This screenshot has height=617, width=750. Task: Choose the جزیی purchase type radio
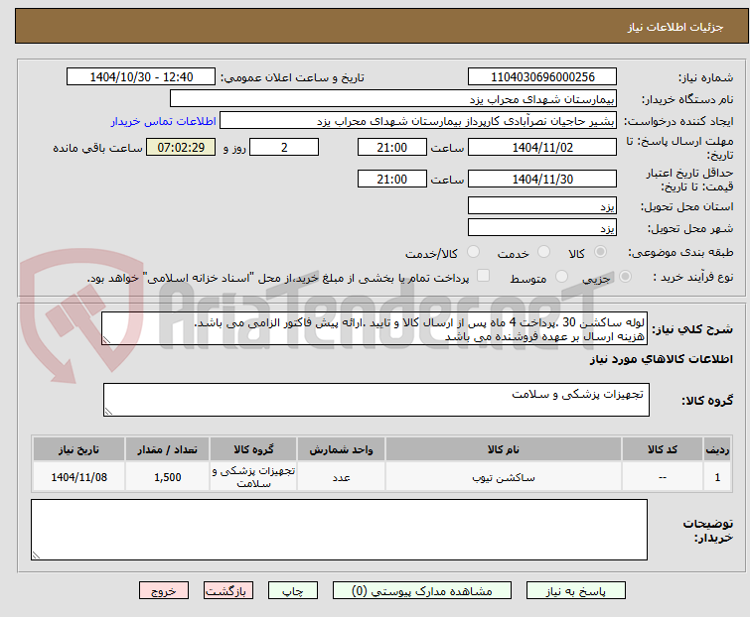coord(625,277)
